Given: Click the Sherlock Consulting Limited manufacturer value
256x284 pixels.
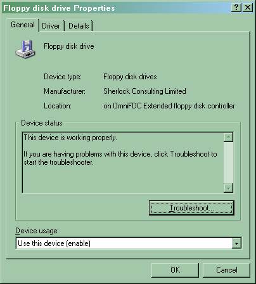Looking at the screenshot, I should 144,91.
